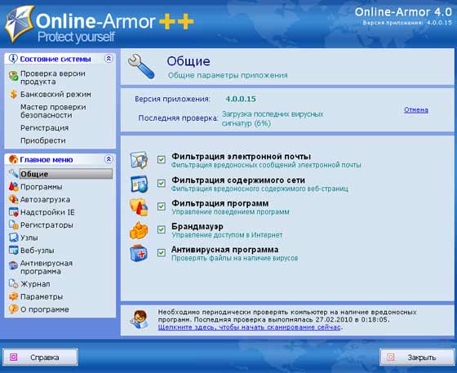
Task: Select Общие in the main menu
Action: click(x=66, y=174)
